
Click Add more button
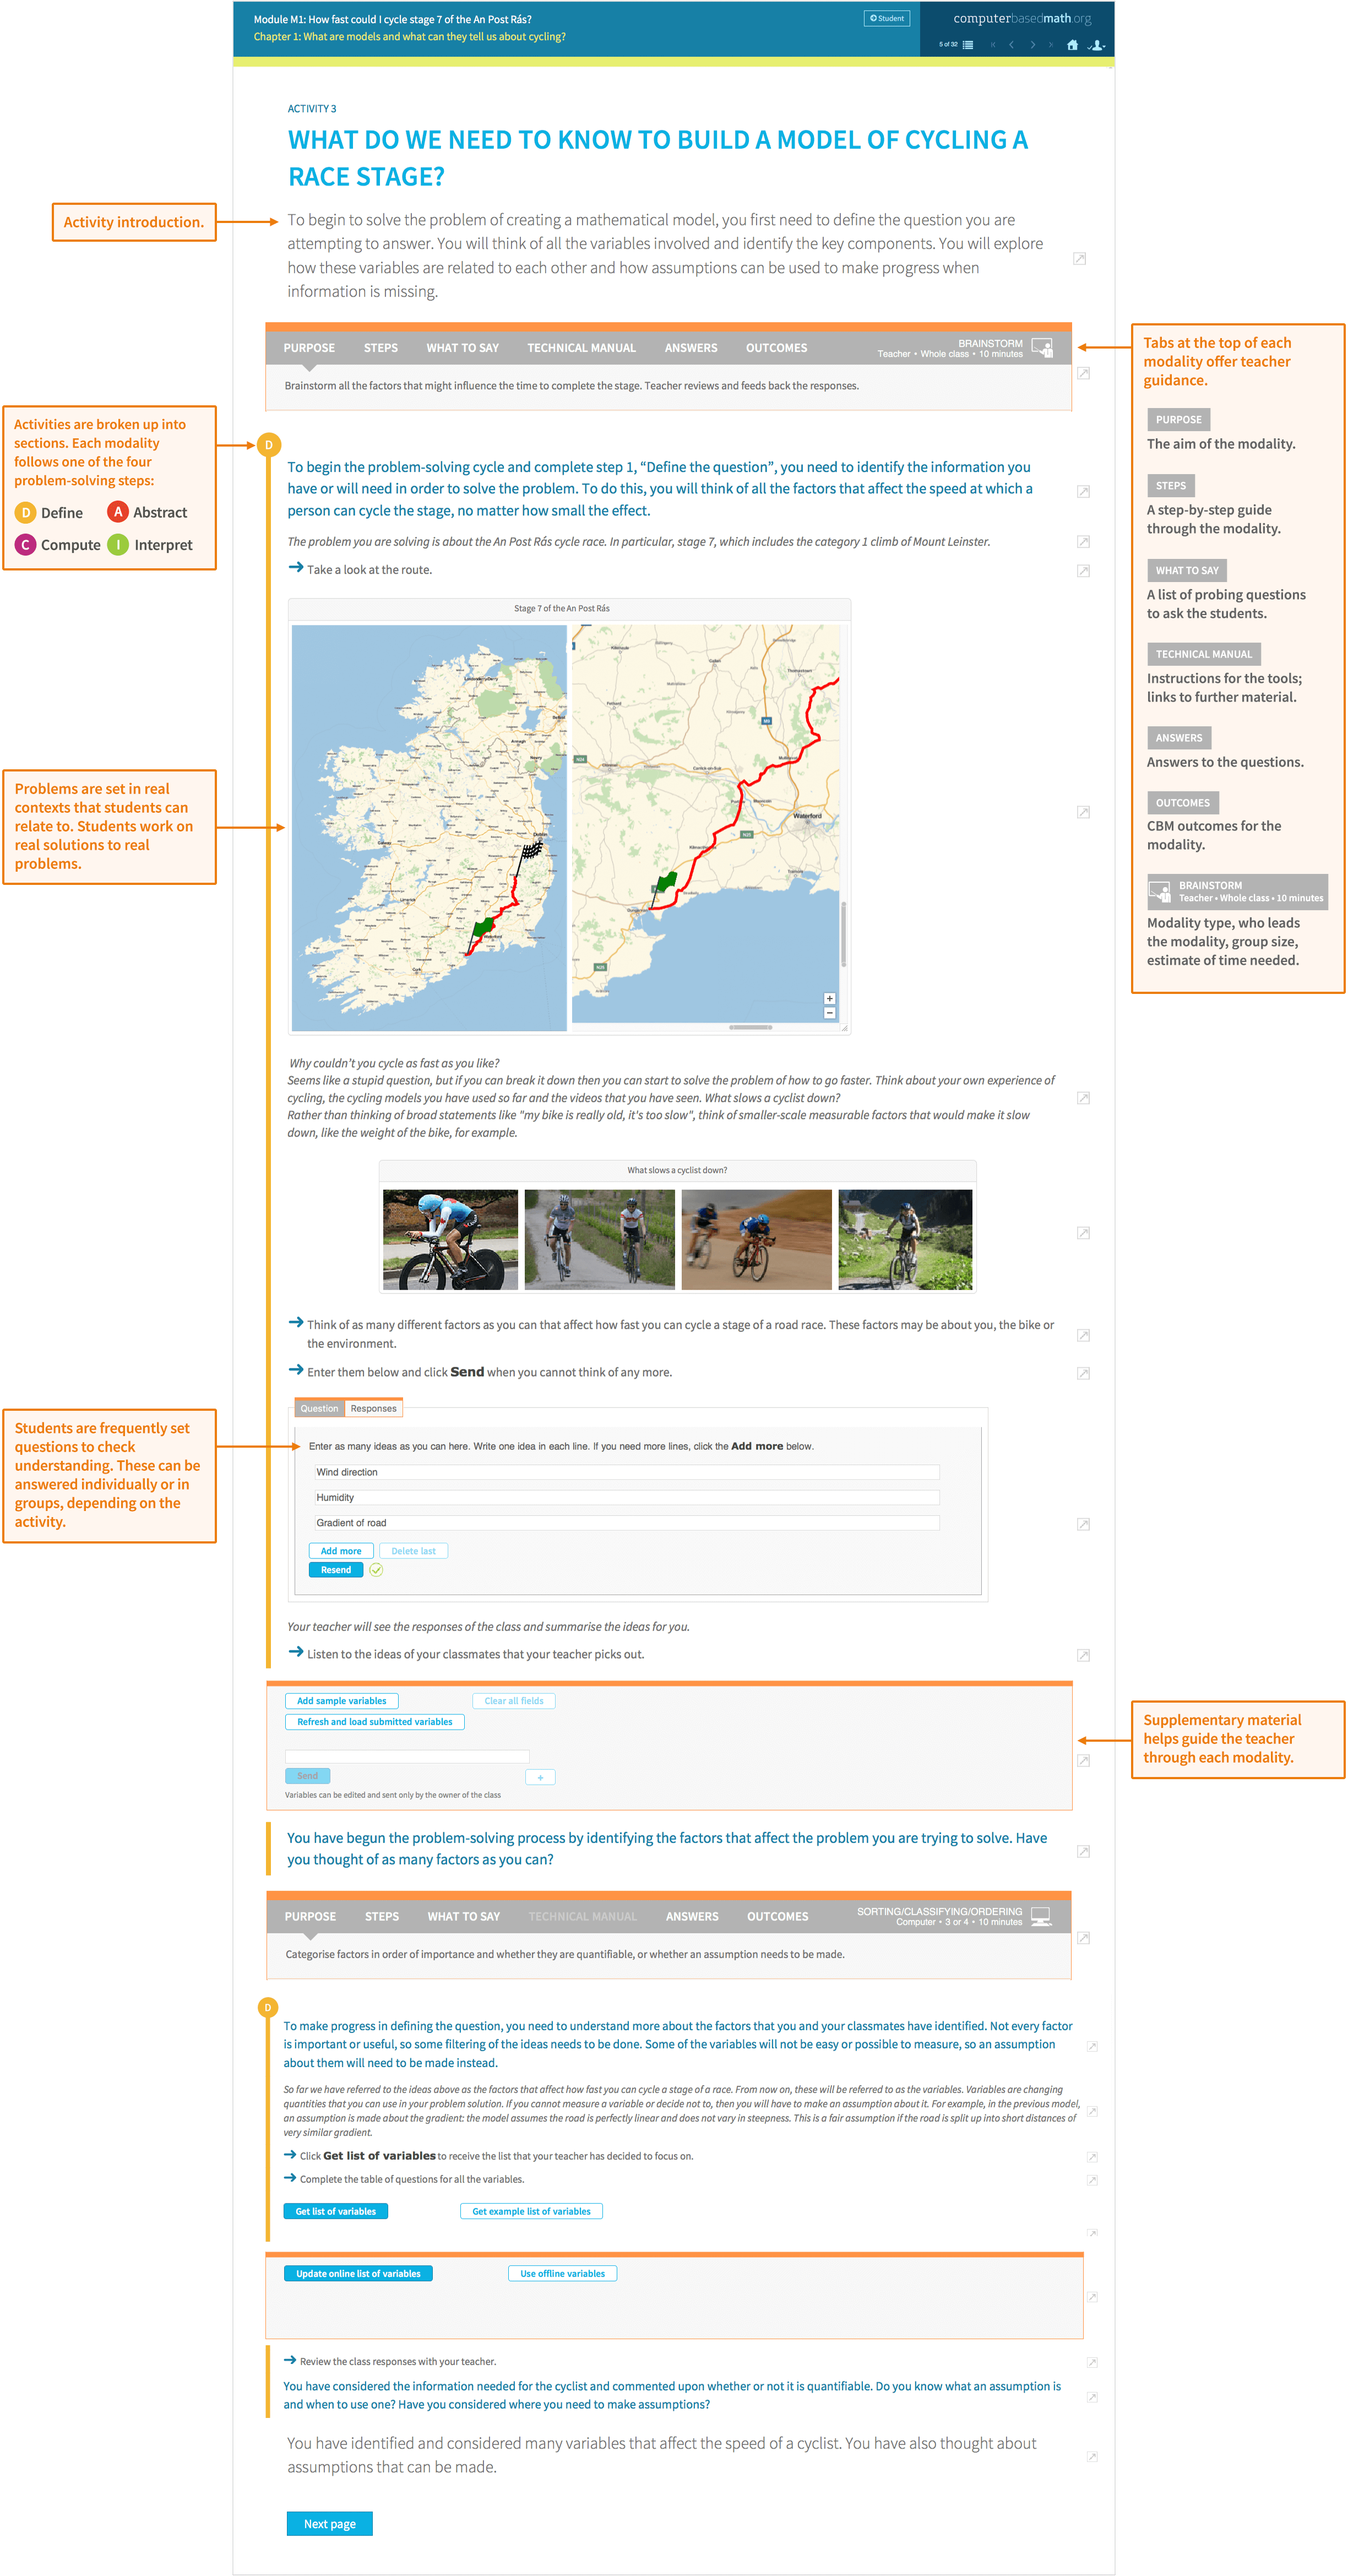341,1551
